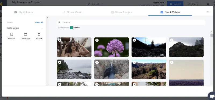The height and width of the screenshot is (100, 215).
Task: Select the foggy shoreline video thumbnail
Action: pos(74,69)
